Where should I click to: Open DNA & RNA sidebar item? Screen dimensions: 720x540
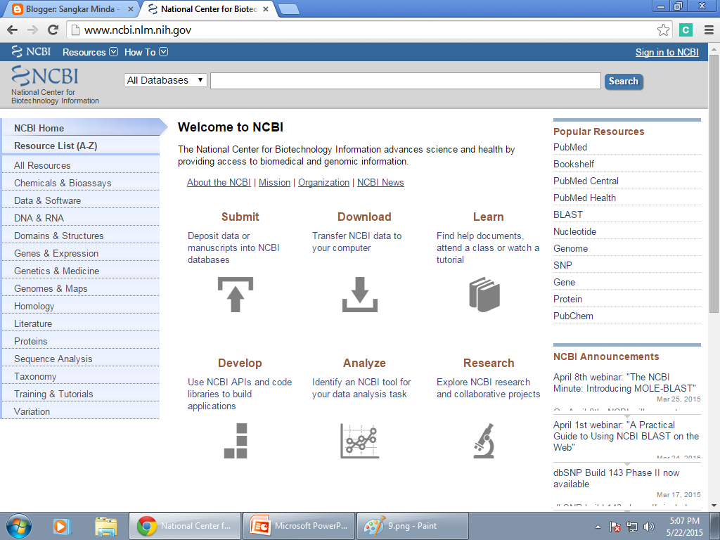[x=81, y=218]
